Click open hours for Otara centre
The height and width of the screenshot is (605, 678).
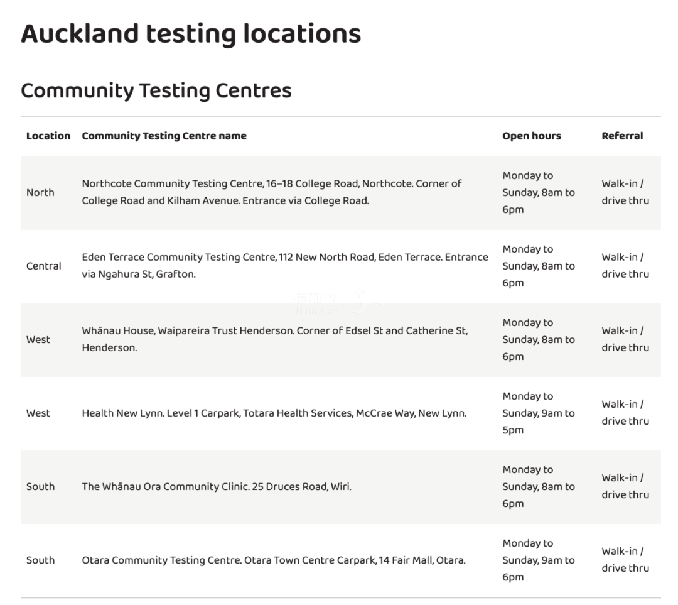click(x=539, y=560)
